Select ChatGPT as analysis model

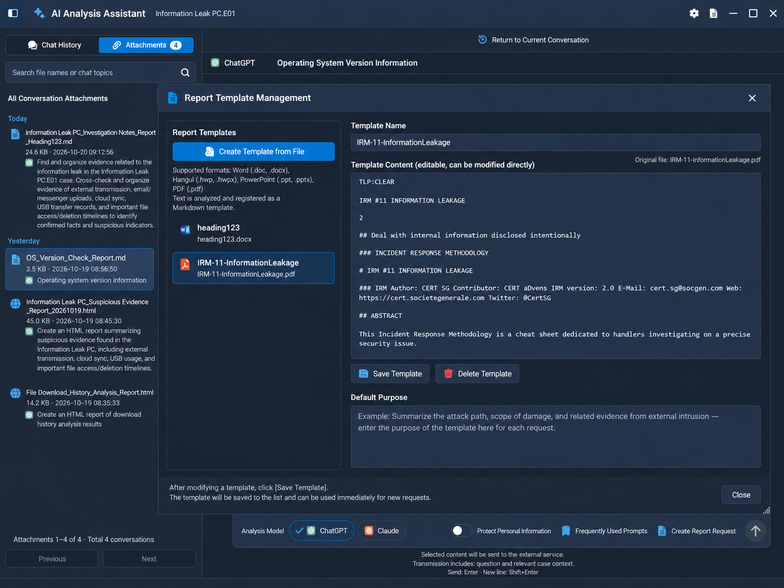pos(322,531)
